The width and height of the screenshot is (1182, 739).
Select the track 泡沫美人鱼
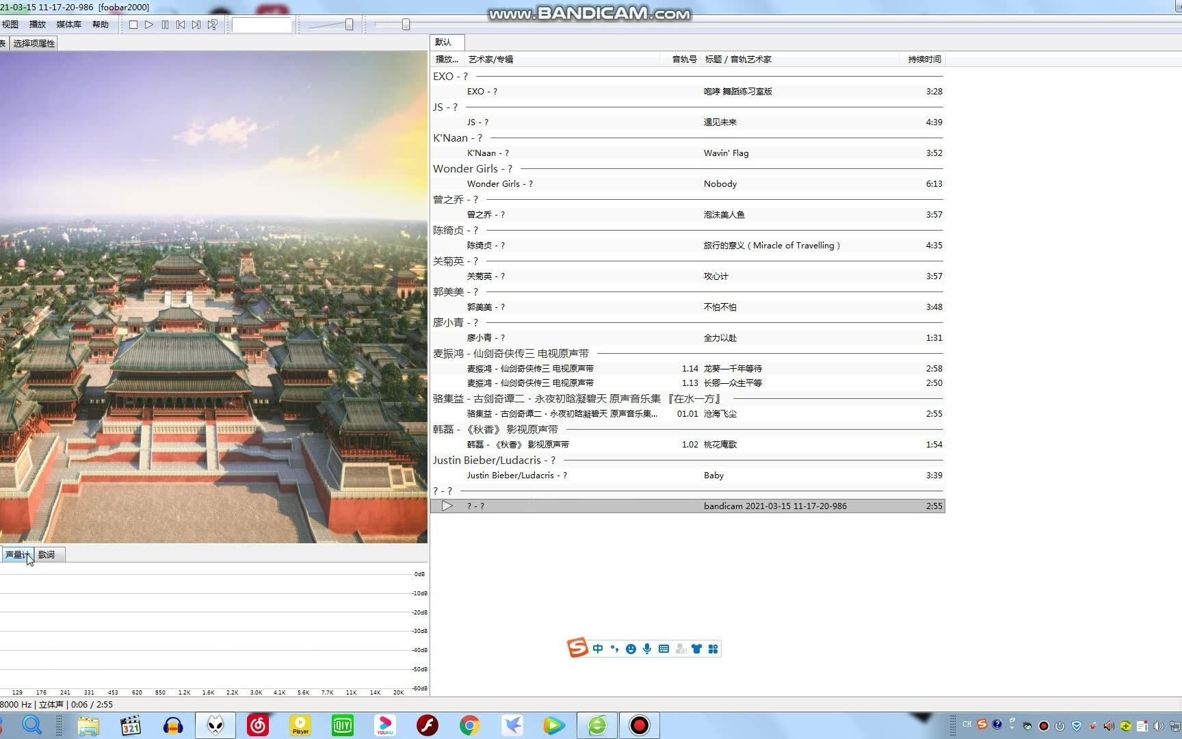tap(687, 215)
